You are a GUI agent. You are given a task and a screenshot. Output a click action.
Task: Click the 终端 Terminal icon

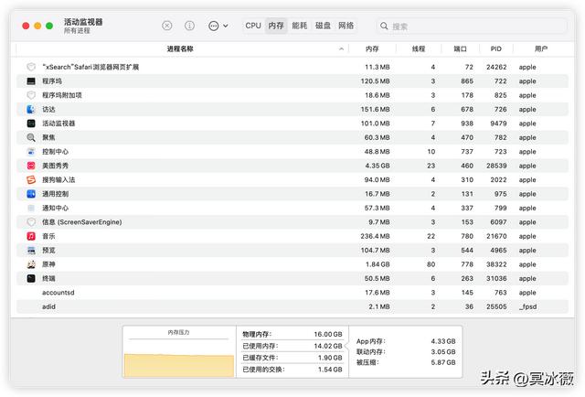(31, 279)
